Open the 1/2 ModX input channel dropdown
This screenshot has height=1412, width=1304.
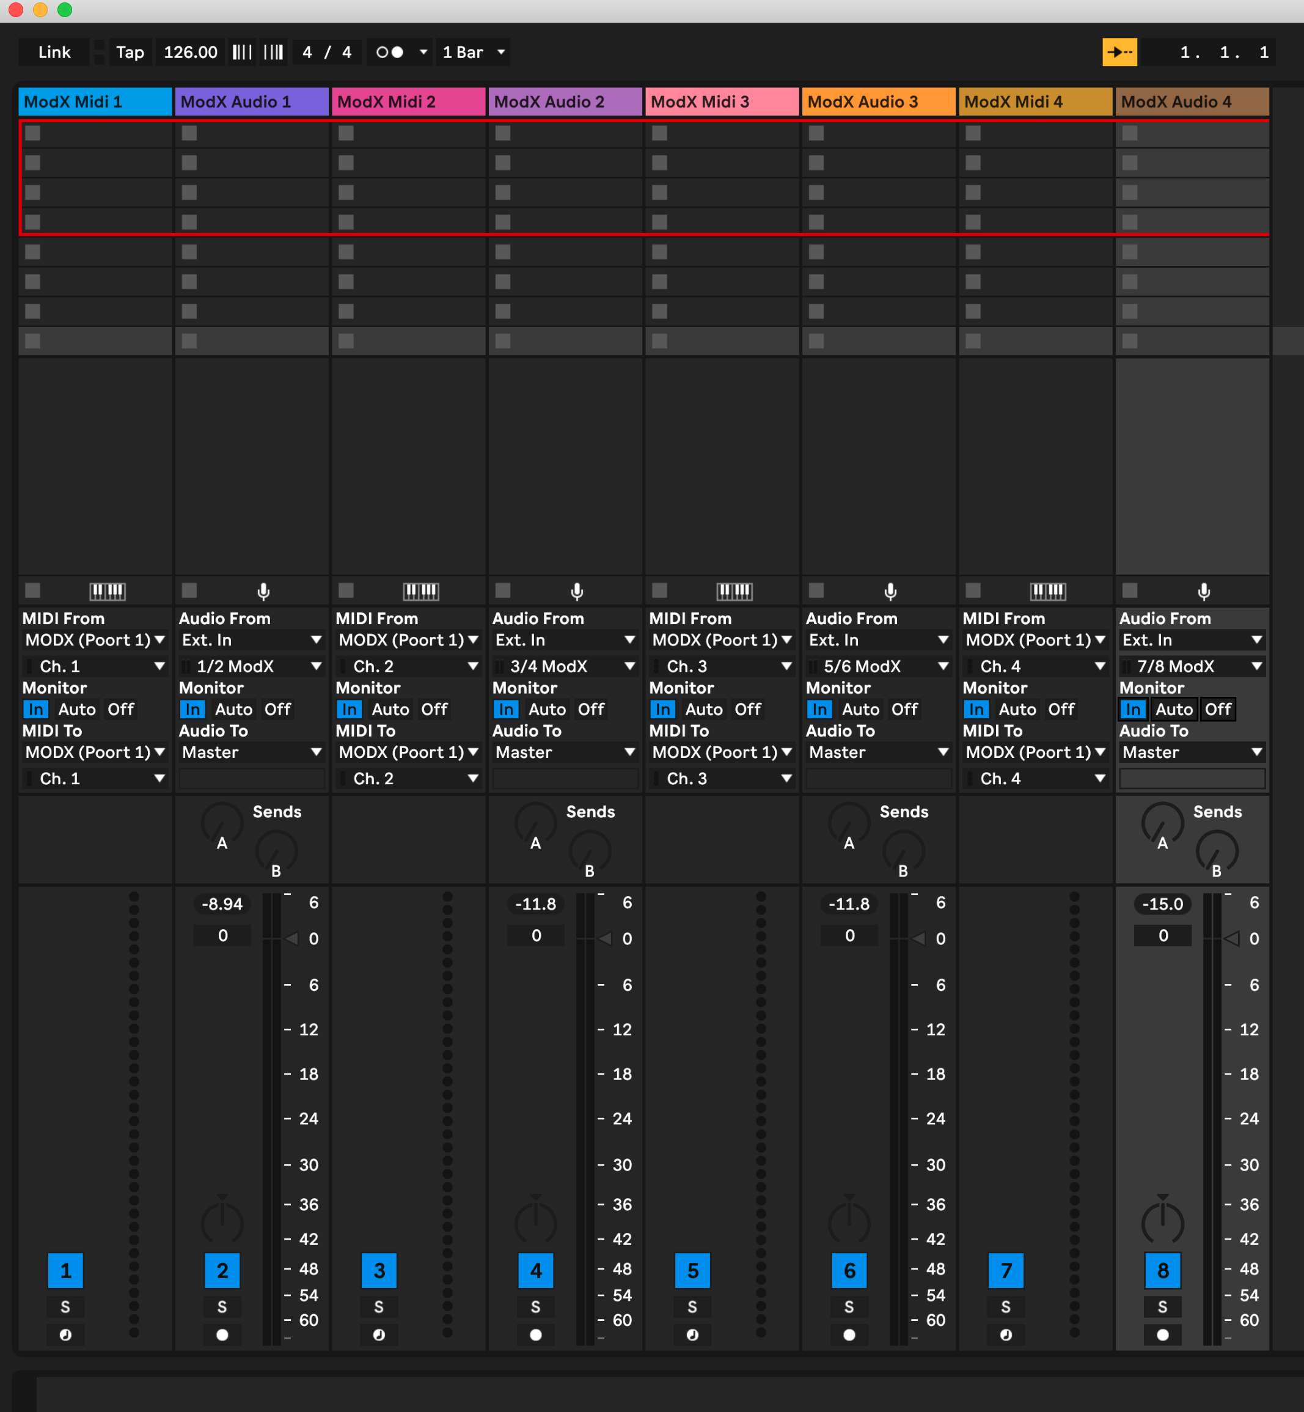coord(251,666)
